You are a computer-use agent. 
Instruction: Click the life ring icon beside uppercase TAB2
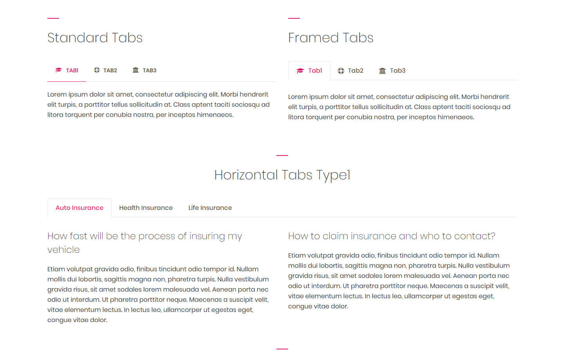click(x=97, y=70)
